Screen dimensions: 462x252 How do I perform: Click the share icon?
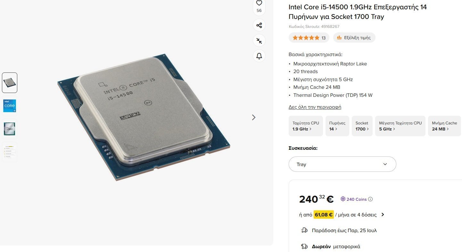coord(259,25)
